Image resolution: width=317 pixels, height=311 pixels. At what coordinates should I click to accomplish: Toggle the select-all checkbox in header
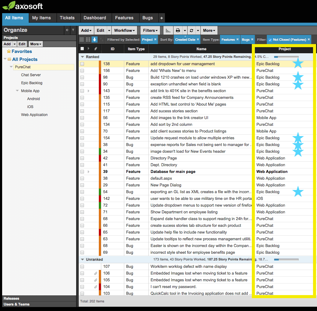point(82,49)
